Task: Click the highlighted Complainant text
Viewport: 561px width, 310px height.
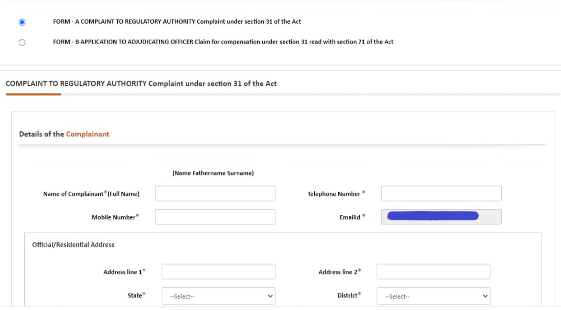Action: point(87,134)
